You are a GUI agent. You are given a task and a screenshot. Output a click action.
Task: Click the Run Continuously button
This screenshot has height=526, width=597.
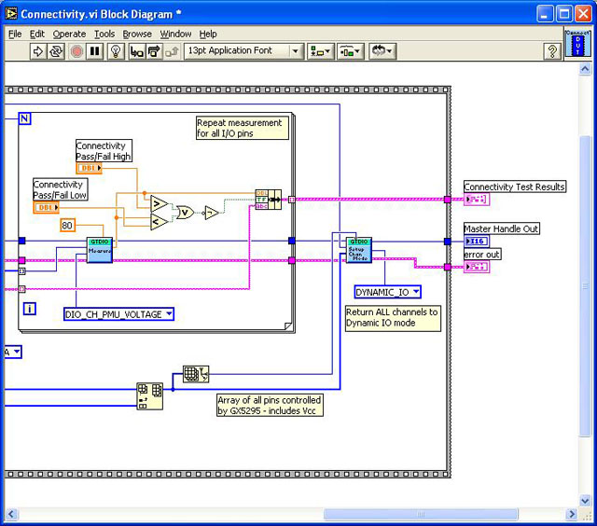click(x=56, y=51)
